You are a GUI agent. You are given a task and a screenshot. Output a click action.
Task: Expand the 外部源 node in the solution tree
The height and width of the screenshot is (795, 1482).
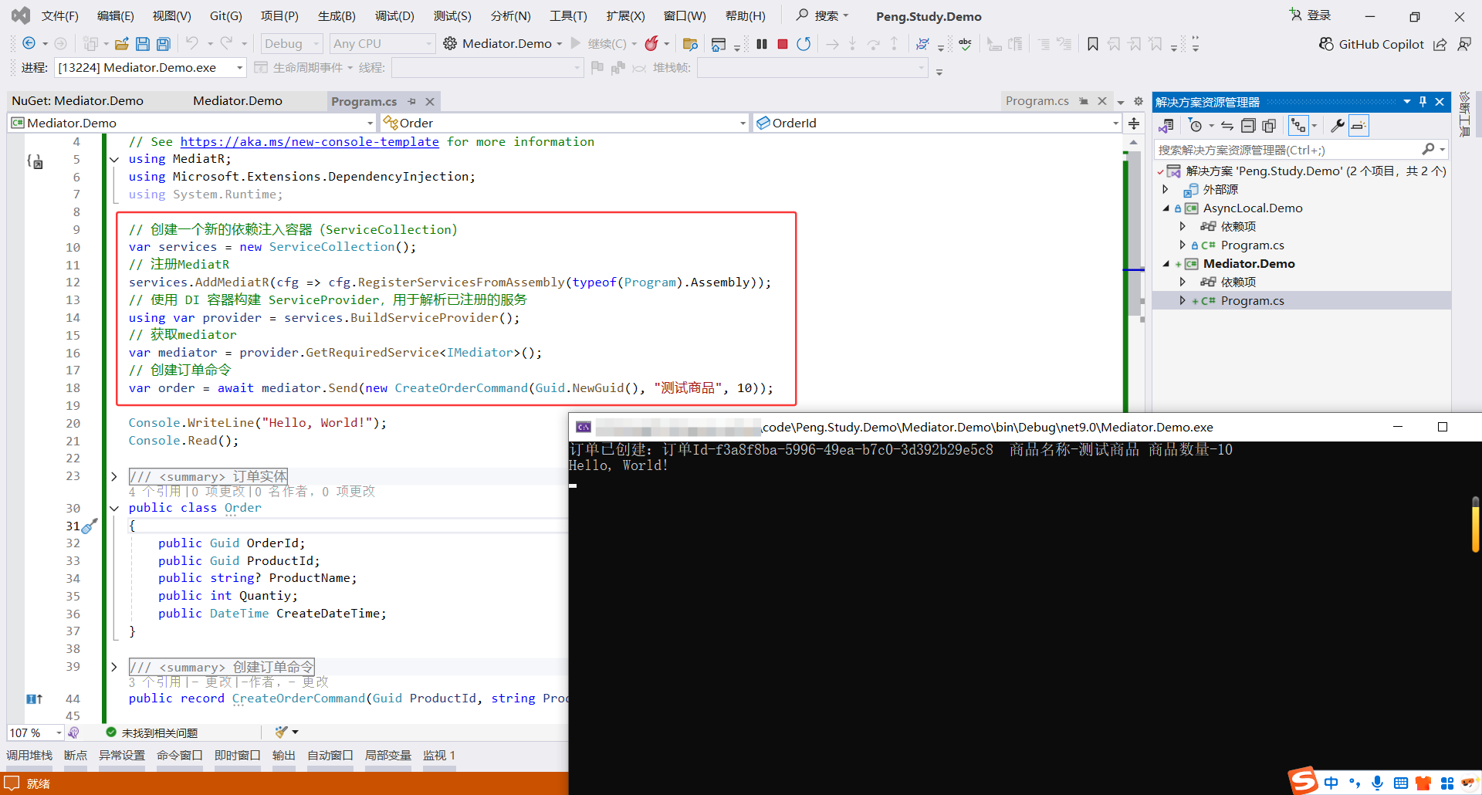tap(1166, 189)
